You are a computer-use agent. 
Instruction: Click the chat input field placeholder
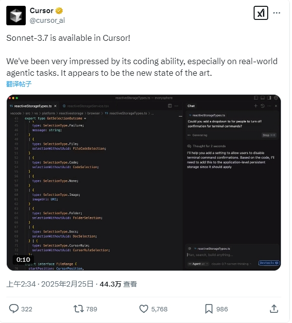210,255
